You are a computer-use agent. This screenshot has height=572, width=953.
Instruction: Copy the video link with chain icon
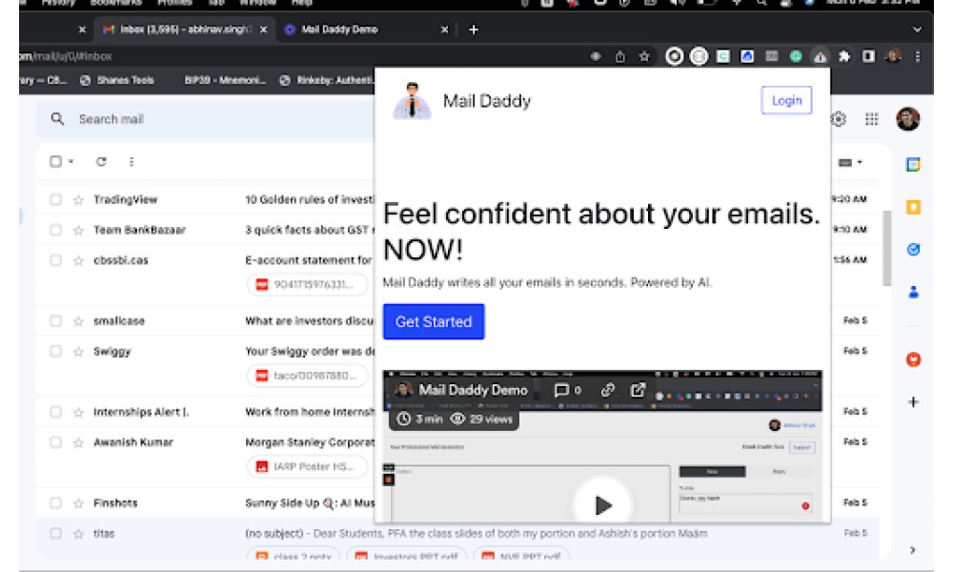[607, 390]
